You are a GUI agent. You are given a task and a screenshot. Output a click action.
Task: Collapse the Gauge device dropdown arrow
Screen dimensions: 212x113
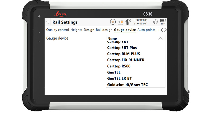click(160, 38)
